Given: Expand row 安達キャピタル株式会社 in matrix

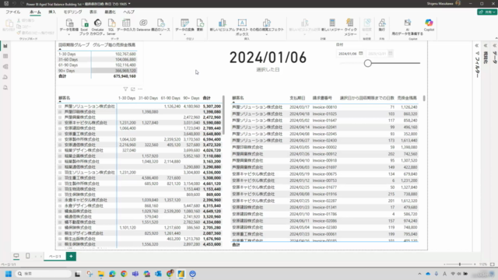Looking at the screenshot, I should 60,123.
